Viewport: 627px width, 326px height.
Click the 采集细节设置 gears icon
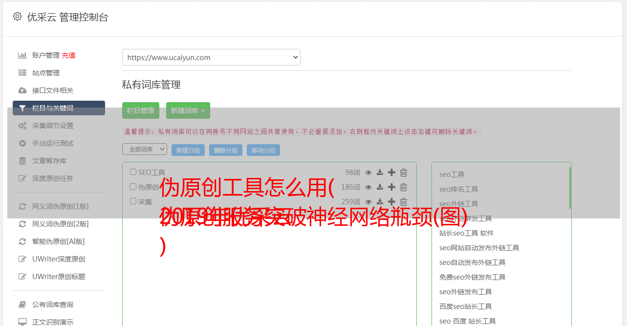point(22,126)
